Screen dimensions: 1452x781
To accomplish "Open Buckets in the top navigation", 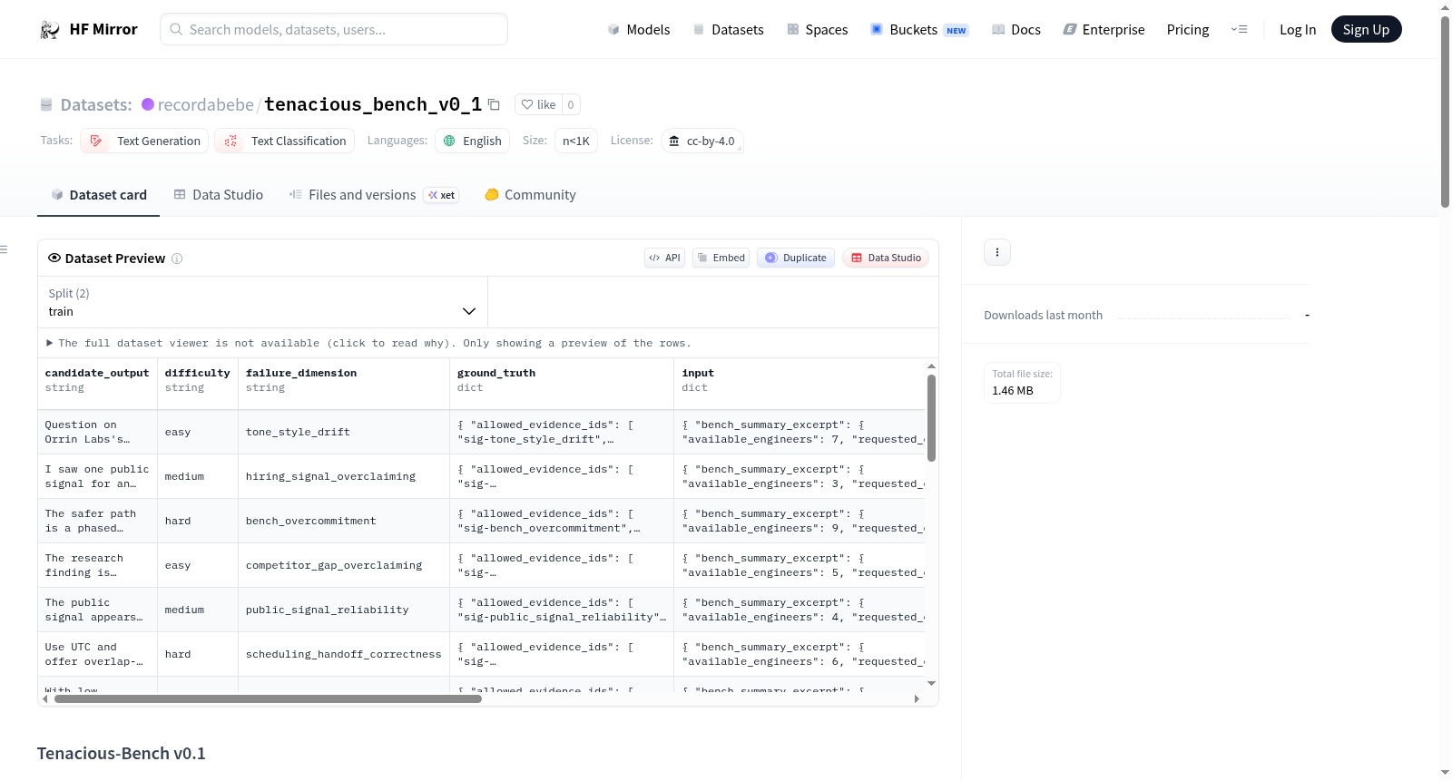I will [x=919, y=30].
